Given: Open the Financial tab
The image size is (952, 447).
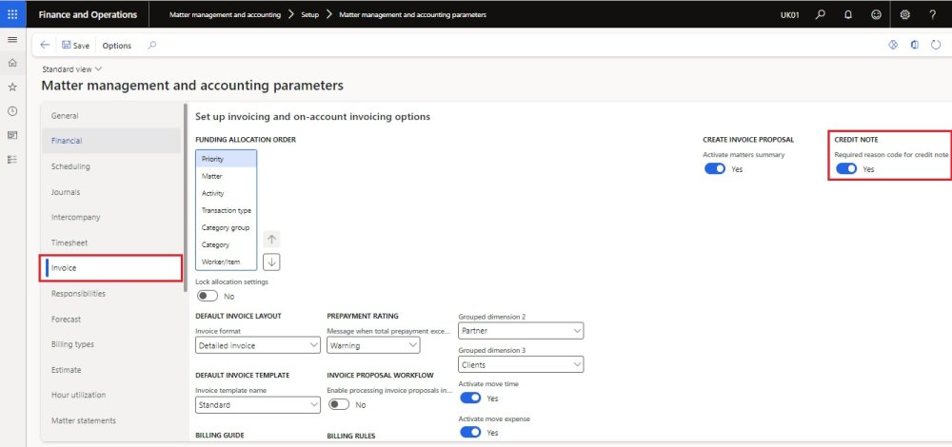Looking at the screenshot, I should click(110, 141).
